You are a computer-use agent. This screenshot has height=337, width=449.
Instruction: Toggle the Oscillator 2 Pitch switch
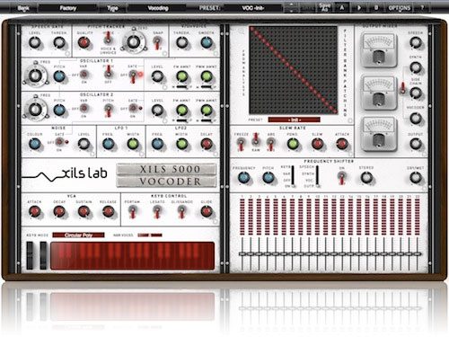108,111
